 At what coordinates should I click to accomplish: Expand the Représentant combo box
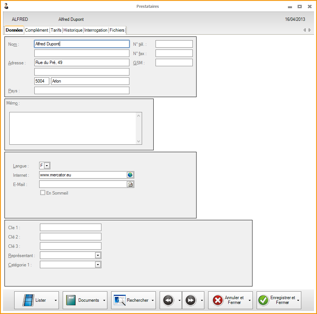[x=98, y=255]
